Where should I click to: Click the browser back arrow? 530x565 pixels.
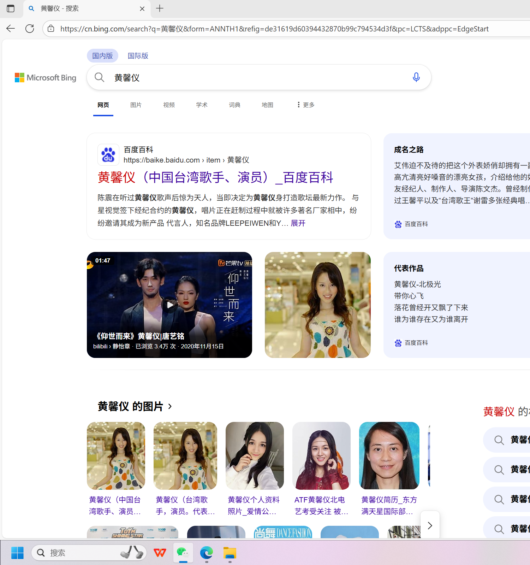[11, 29]
